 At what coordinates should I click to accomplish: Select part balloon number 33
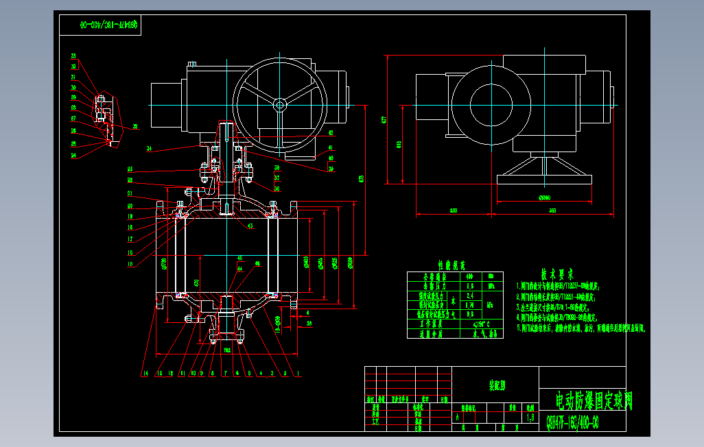pos(73,56)
